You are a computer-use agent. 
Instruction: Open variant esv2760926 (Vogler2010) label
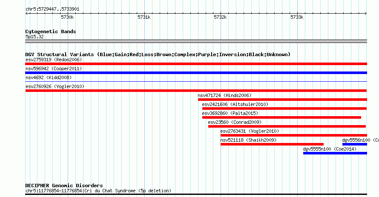pos(55,86)
